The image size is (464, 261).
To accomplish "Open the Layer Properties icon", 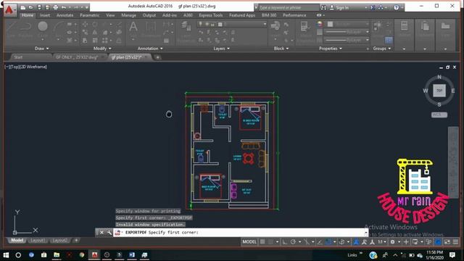I will click(186, 27).
